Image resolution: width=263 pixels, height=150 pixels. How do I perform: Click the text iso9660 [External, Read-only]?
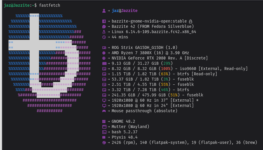coord(214,69)
